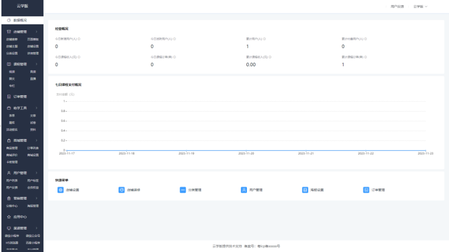The height and width of the screenshot is (252, 449).
Task: Click the monitor icon beside 渠道管理
Action: (x=9, y=228)
